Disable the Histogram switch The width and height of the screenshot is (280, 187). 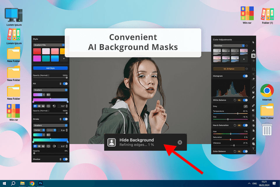pyautogui.click(x=245, y=76)
